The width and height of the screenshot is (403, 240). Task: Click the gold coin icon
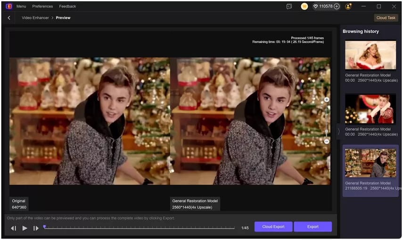[304, 7]
